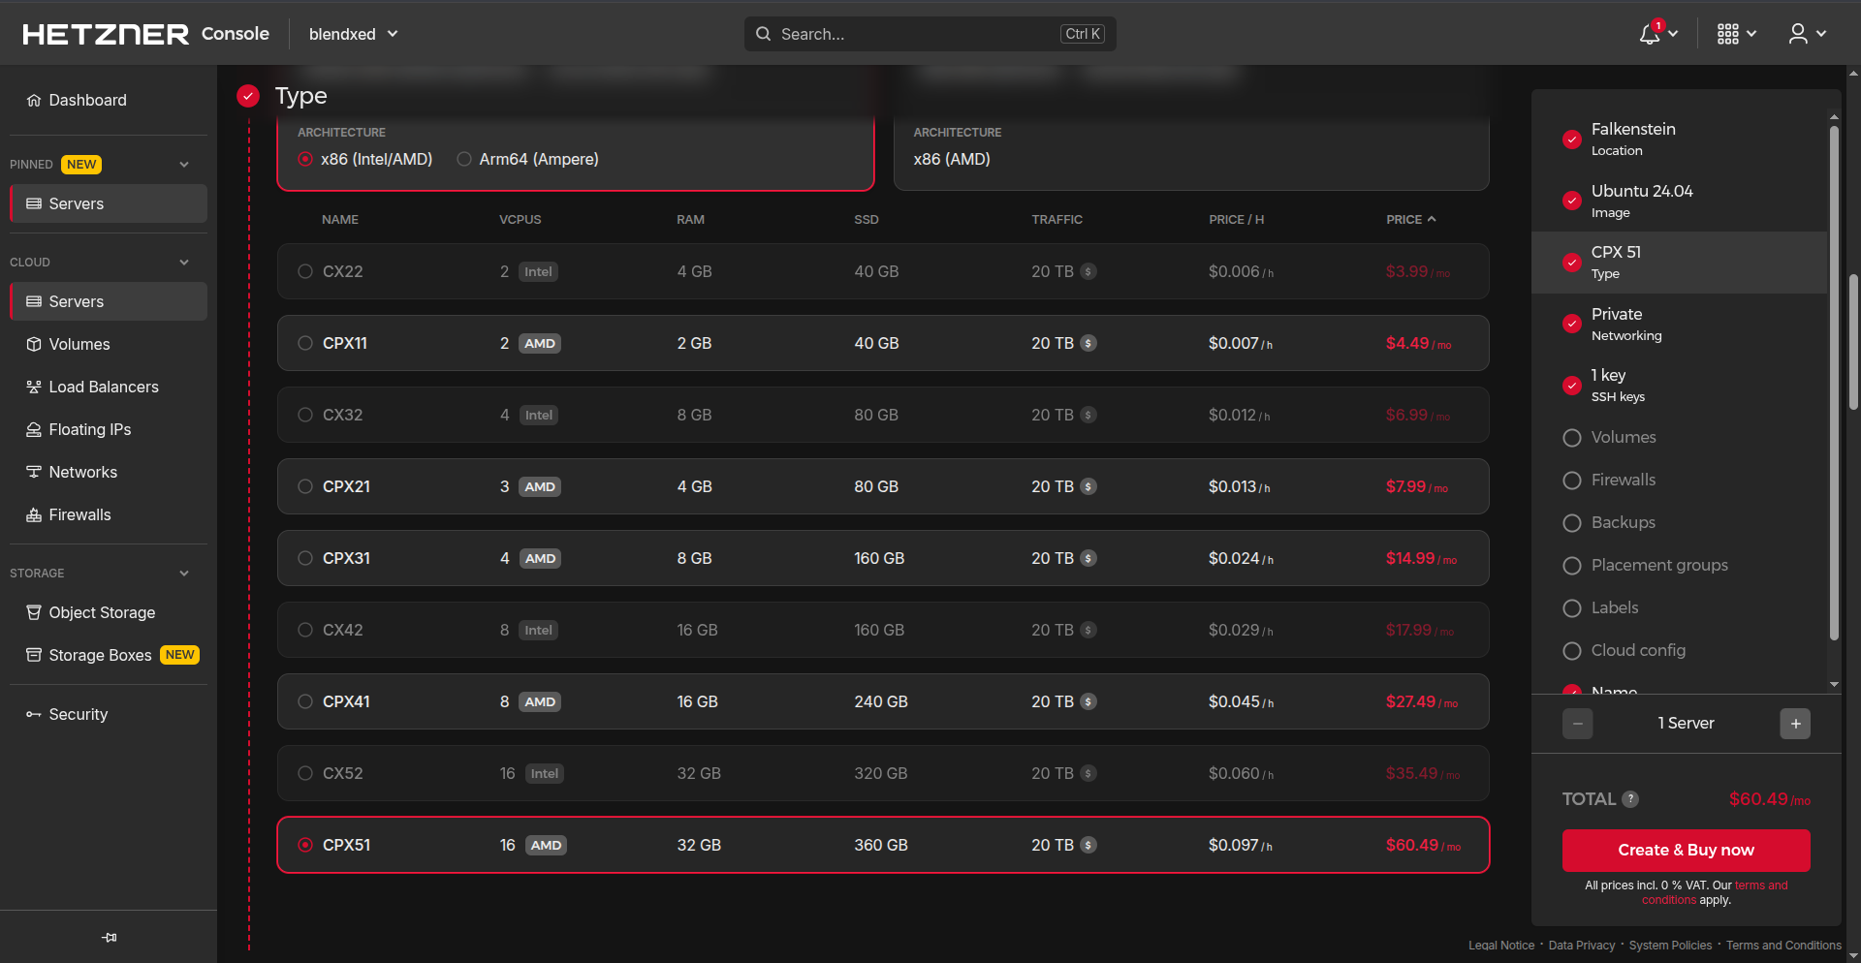Image resolution: width=1861 pixels, height=963 pixels.
Task: Click the Hetzner Console logo
Action: pyautogui.click(x=145, y=34)
